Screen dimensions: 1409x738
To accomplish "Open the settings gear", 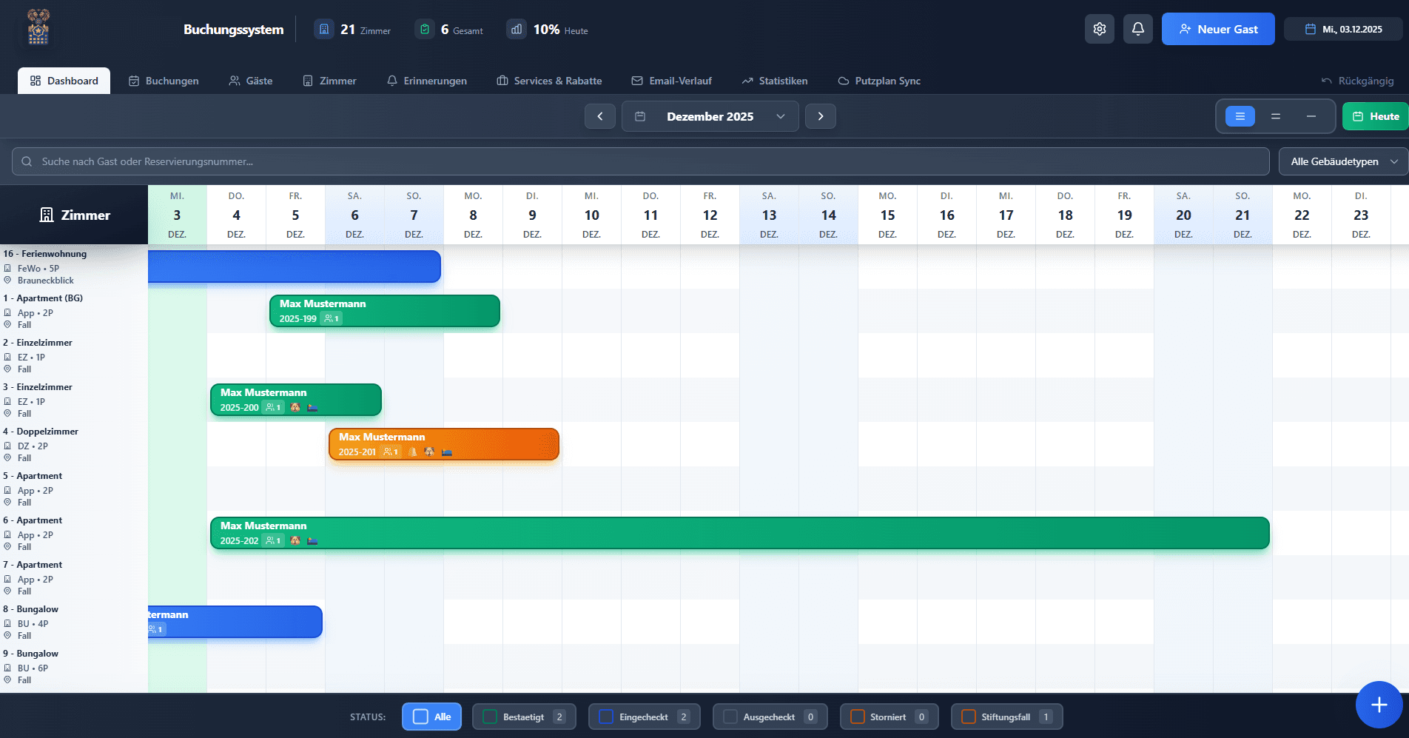I will pyautogui.click(x=1100, y=28).
